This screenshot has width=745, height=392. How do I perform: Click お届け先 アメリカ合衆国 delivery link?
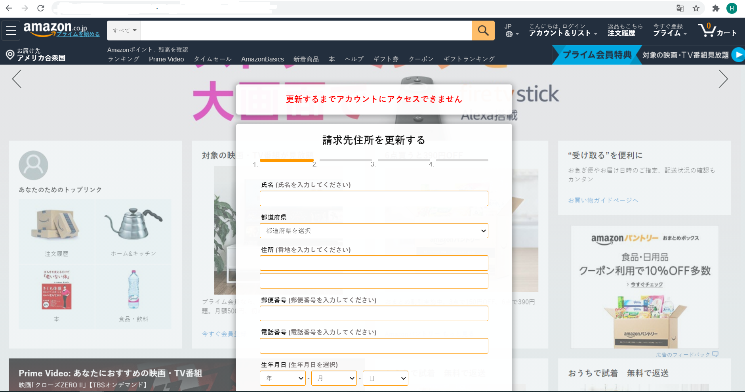coord(41,55)
